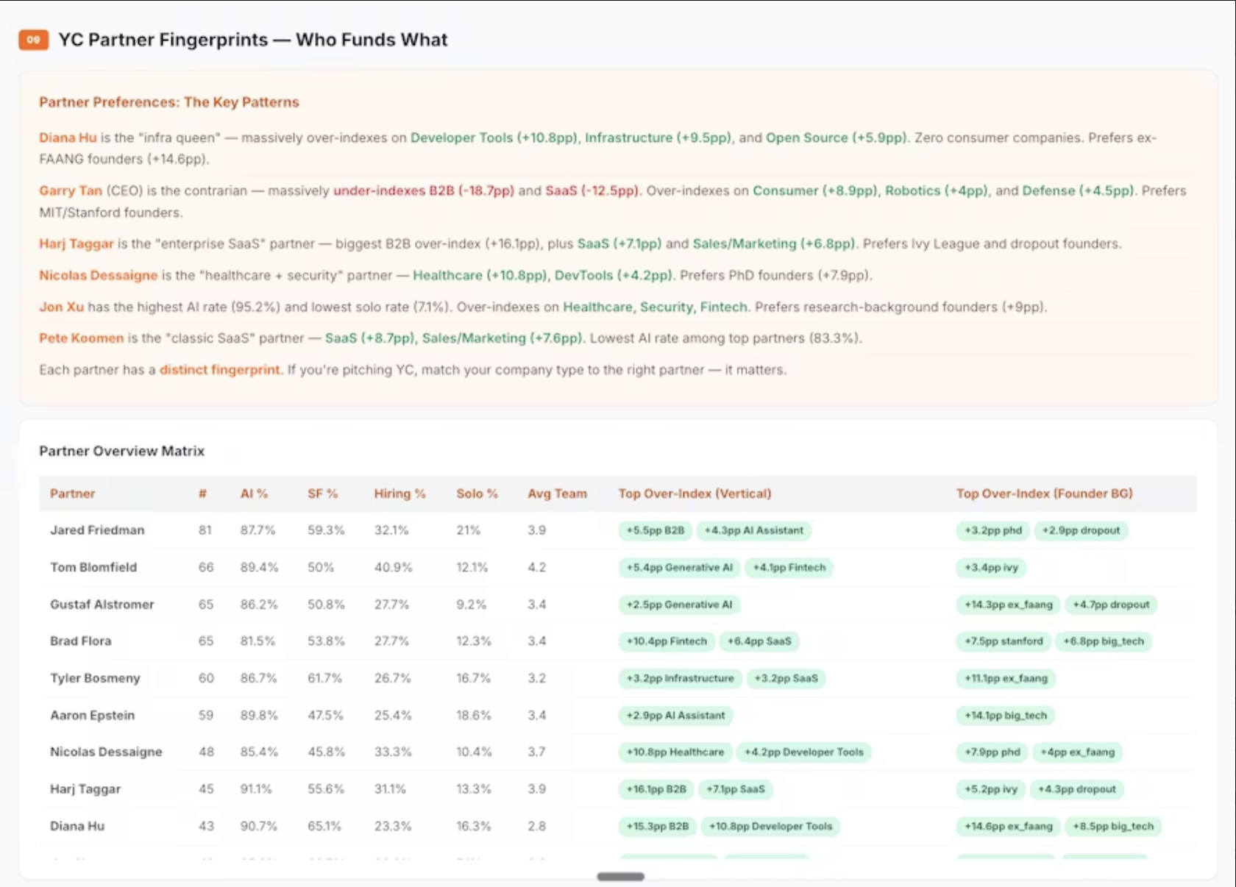Click the "+14.3pp ex_faang" badge for Gustaf Alstromer
The image size is (1236, 887).
(1007, 605)
